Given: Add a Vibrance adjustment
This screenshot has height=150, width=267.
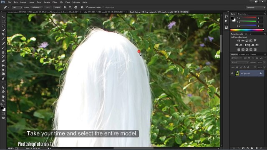Looking at the screenshot, I should tap(255, 41).
